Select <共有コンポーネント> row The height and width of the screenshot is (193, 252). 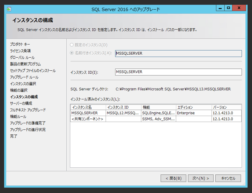pyautogui.click(x=156, y=119)
